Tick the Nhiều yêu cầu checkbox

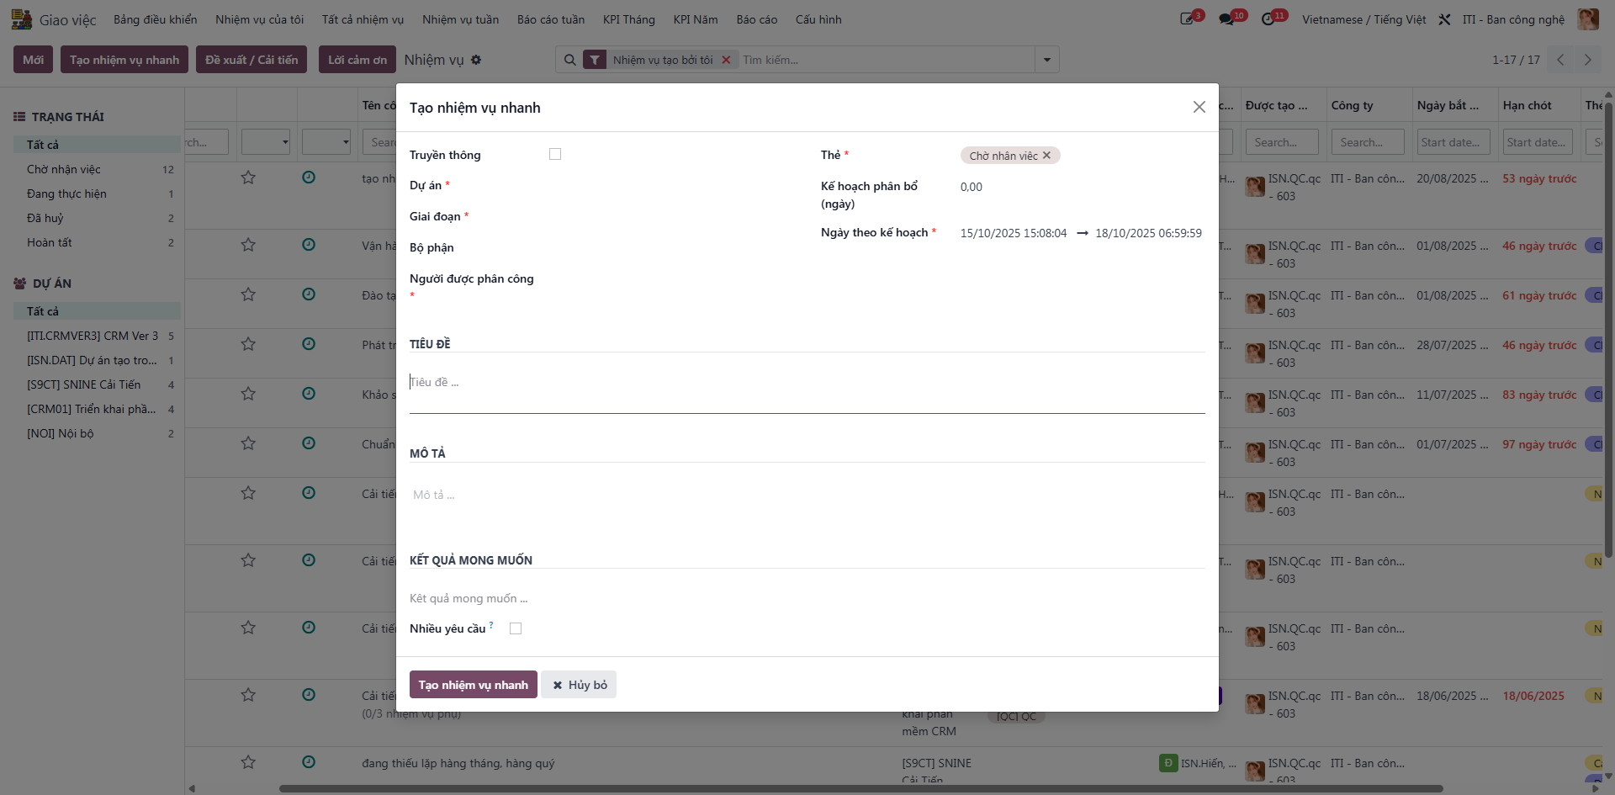[x=516, y=628]
